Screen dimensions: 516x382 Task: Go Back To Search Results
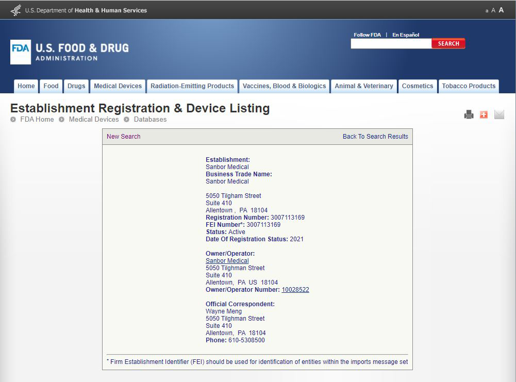pos(375,137)
